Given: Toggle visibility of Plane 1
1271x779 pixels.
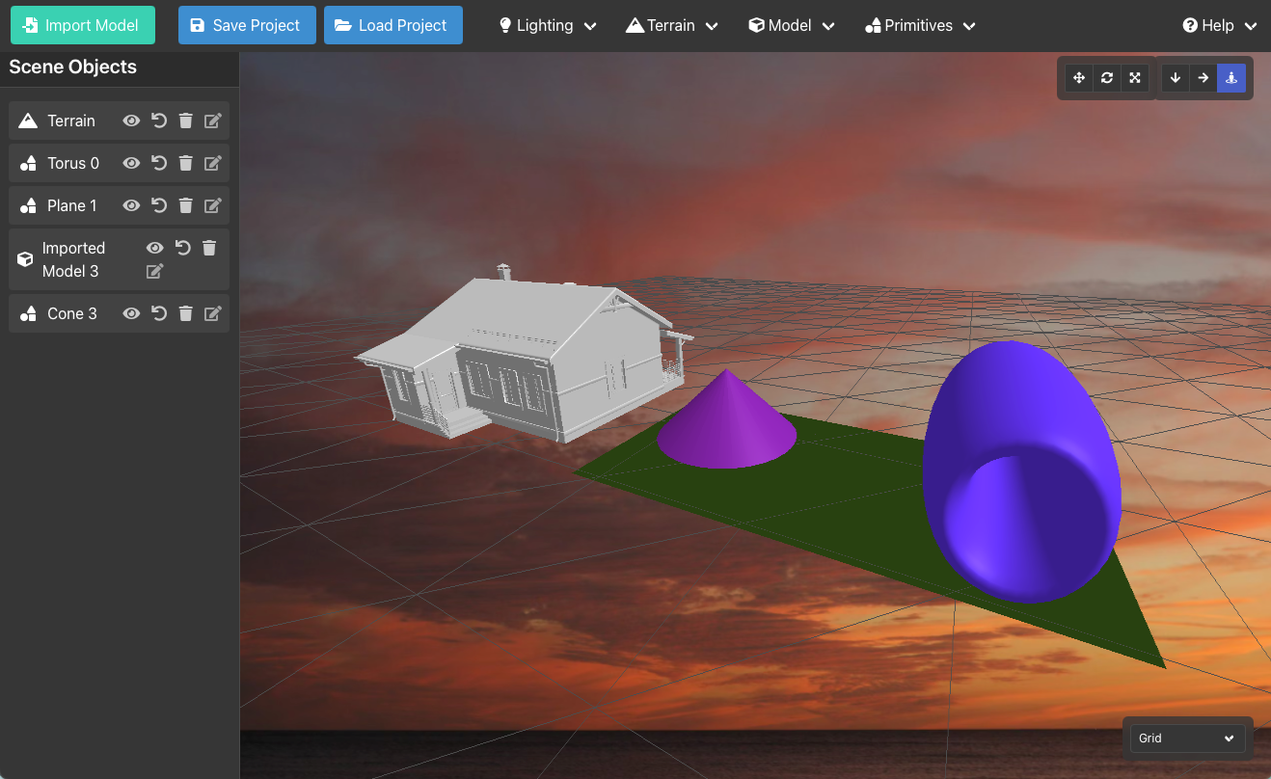Looking at the screenshot, I should [131, 205].
